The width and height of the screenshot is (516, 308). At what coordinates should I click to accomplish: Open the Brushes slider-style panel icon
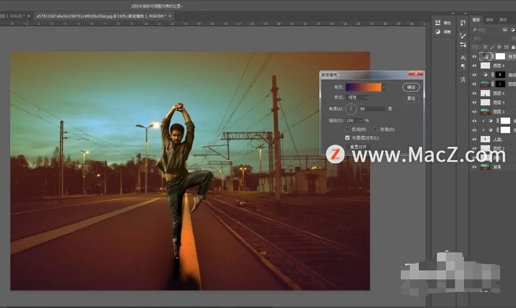463,45
